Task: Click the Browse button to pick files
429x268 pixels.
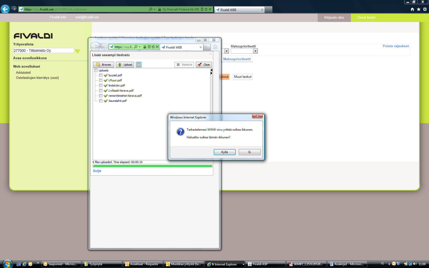Action: (x=103, y=65)
